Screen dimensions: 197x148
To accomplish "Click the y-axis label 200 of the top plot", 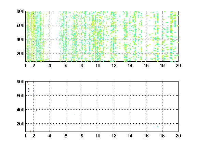I will coord(21,53).
